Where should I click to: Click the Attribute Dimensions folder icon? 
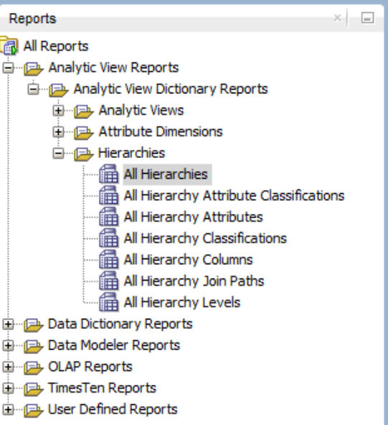coord(84,132)
